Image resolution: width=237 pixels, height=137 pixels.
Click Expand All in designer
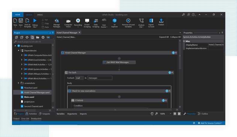[x=164, y=37]
